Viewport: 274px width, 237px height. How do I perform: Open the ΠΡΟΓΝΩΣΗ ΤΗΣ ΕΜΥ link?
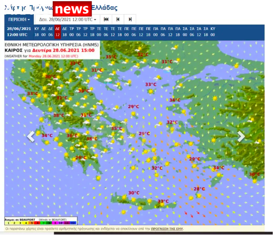click(x=167, y=228)
